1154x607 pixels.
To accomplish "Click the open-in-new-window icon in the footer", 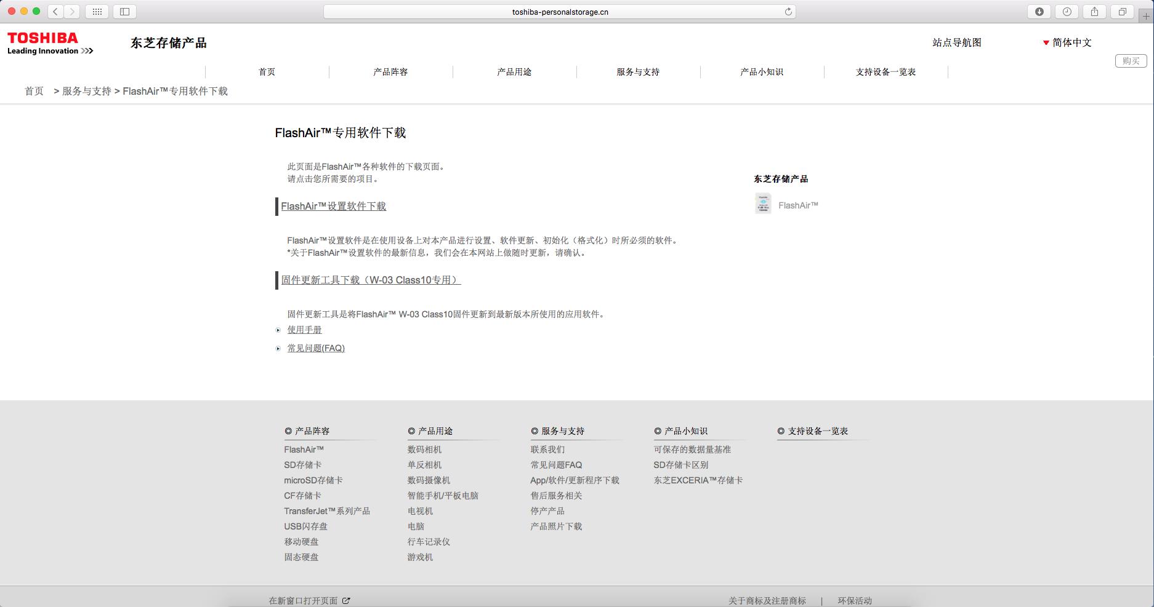I will tap(347, 600).
